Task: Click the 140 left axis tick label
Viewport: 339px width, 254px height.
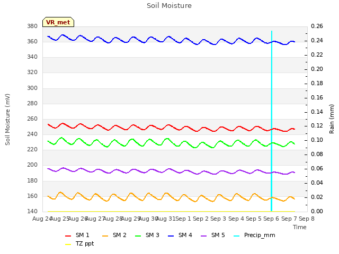Action: (x=32, y=211)
